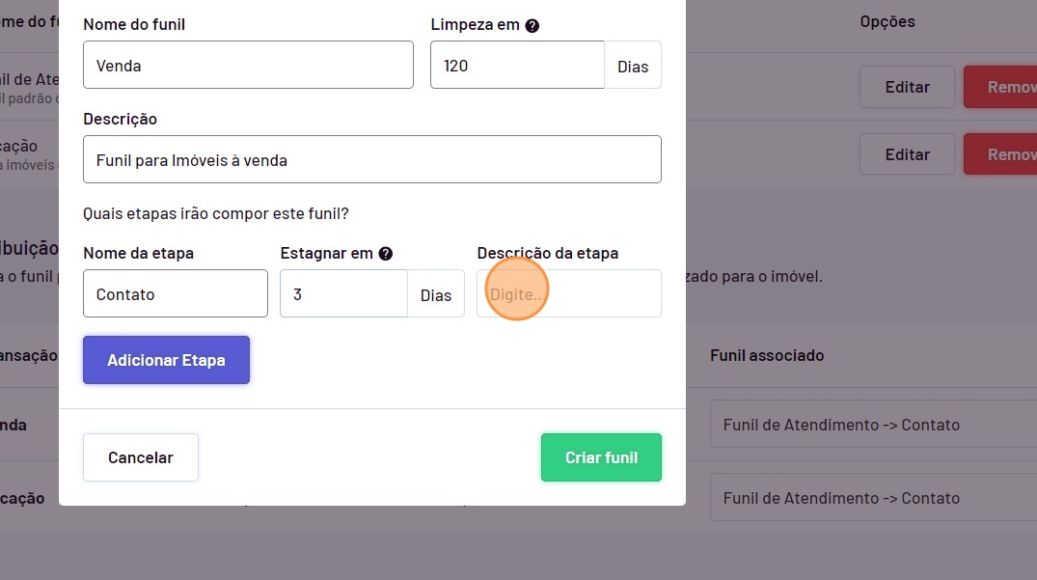Select the Nome da etapa field
This screenshot has width=1037, height=580.
pyautogui.click(x=176, y=294)
